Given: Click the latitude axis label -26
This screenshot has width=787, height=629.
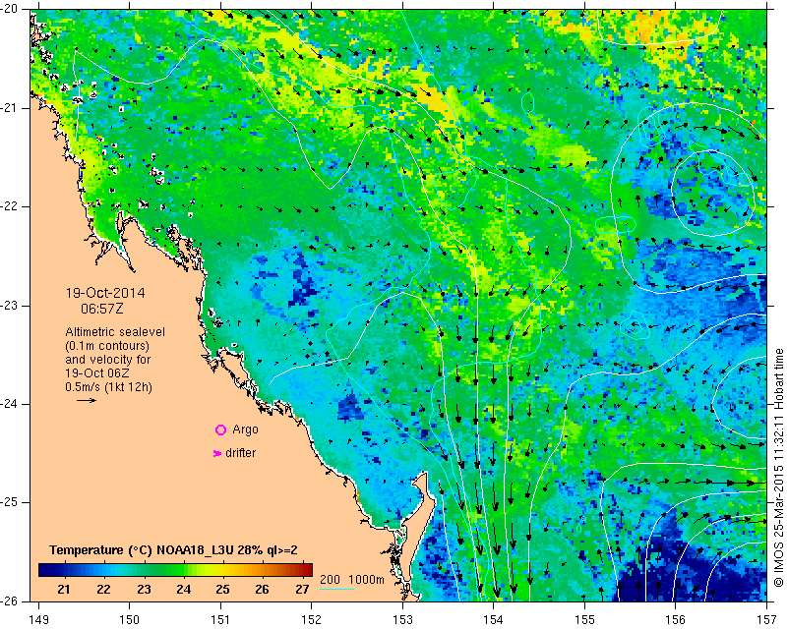Looking at the screenshot, I should pyautogui.click(x=10, y=600).
